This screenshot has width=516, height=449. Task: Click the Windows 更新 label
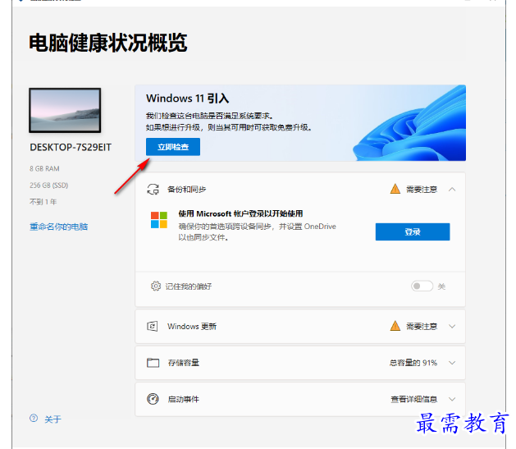click(x=192, y=326)
